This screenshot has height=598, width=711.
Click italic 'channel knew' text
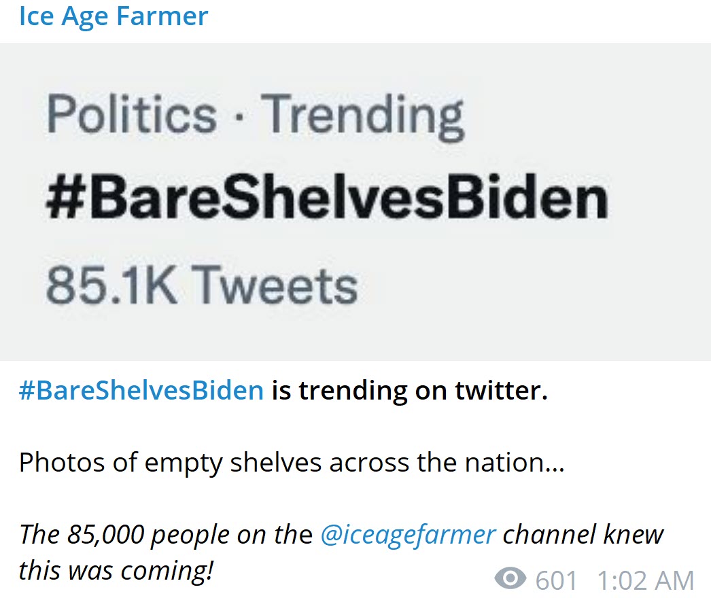click(583, 535)
